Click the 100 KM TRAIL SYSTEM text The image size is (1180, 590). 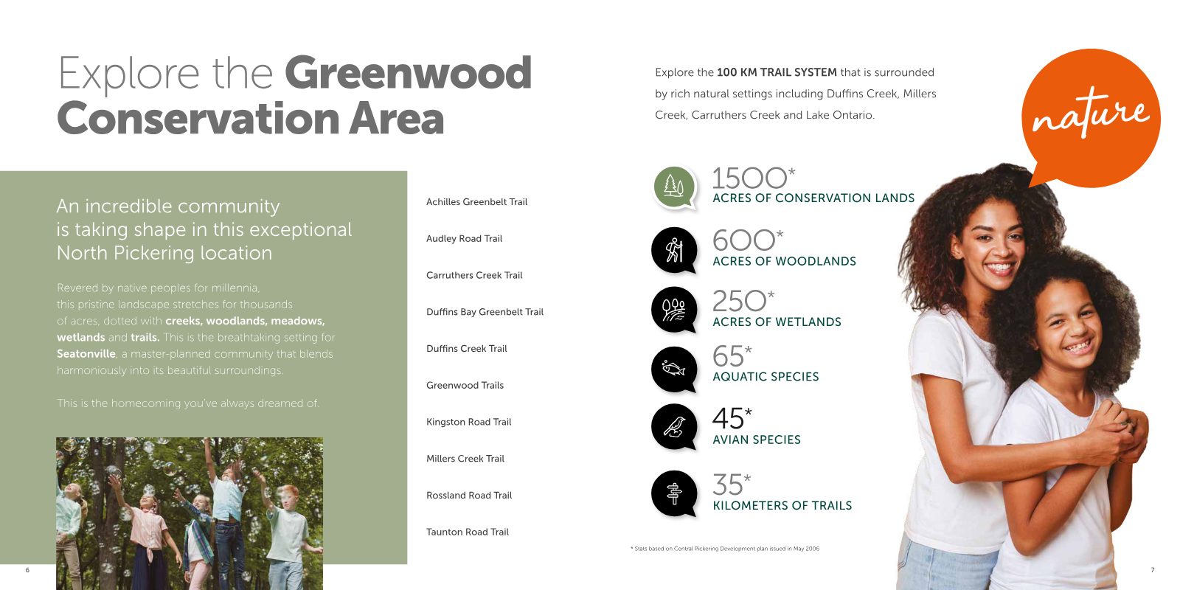777,72
